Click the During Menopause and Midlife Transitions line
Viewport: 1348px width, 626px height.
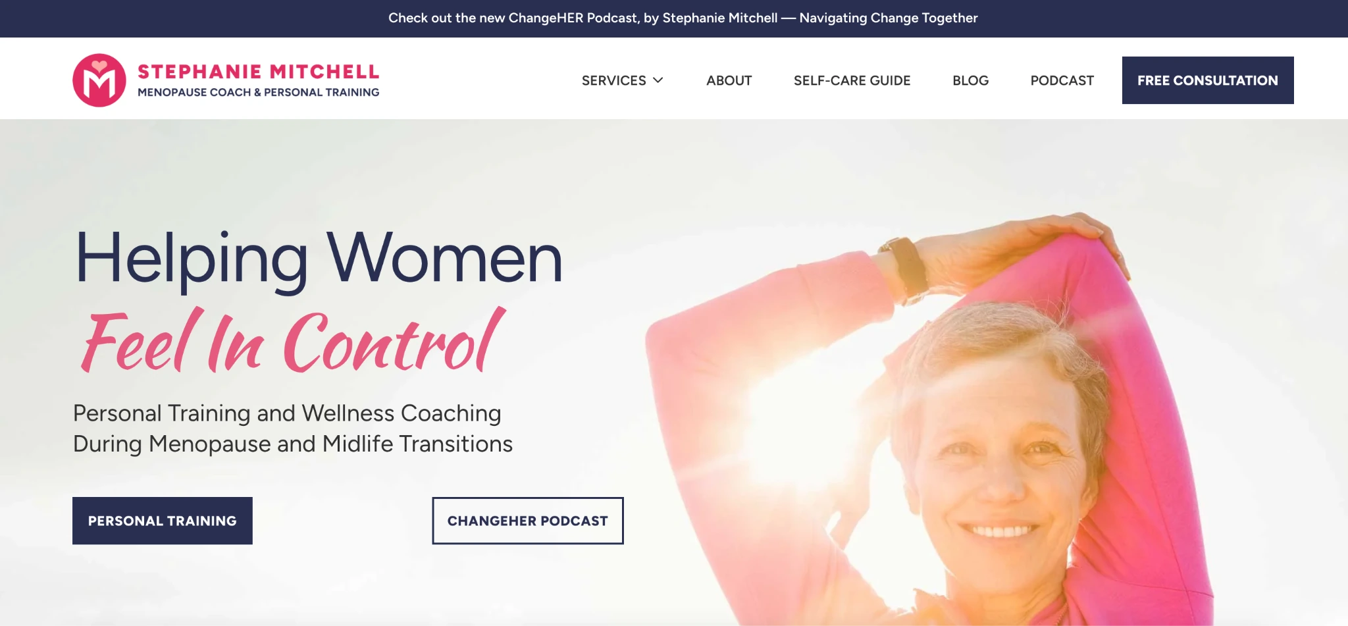pyautogui.click(x=293, y=444)
